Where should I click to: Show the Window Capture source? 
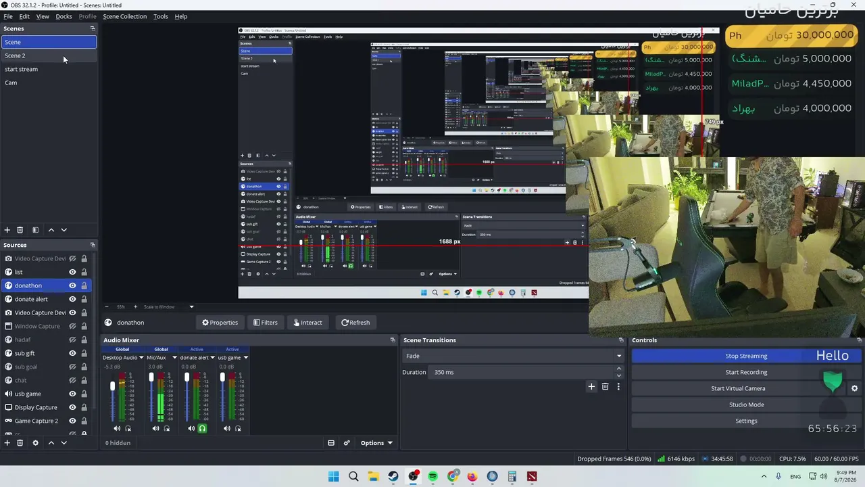pos(72,326)
